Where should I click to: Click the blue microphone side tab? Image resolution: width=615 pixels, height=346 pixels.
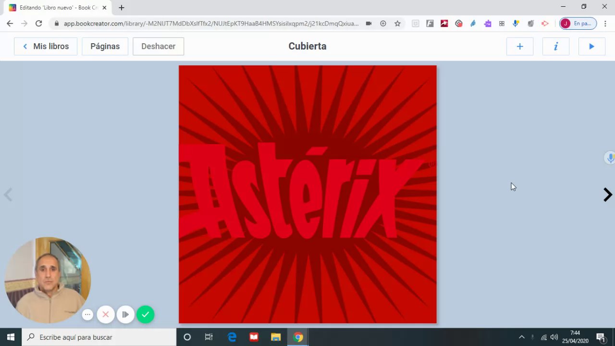click(610, 158)
